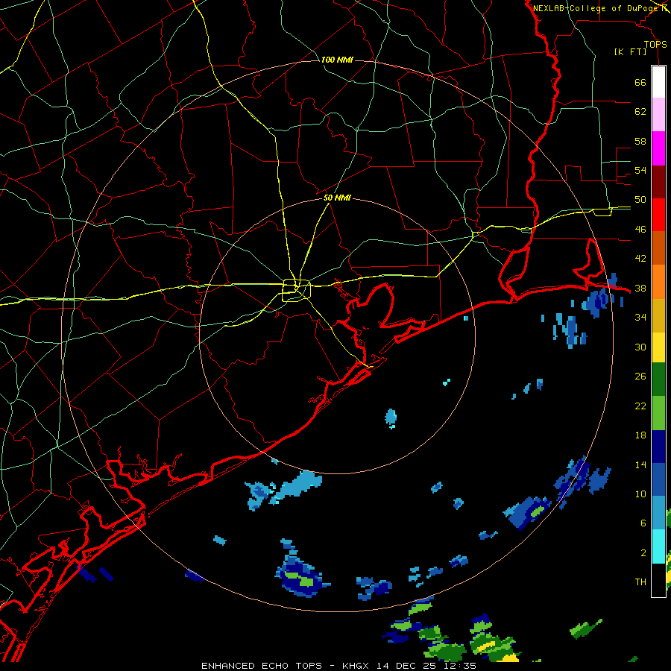
Task: Click the "NEXLAB-College of DuPage" text
Action: tap(596, 8)
